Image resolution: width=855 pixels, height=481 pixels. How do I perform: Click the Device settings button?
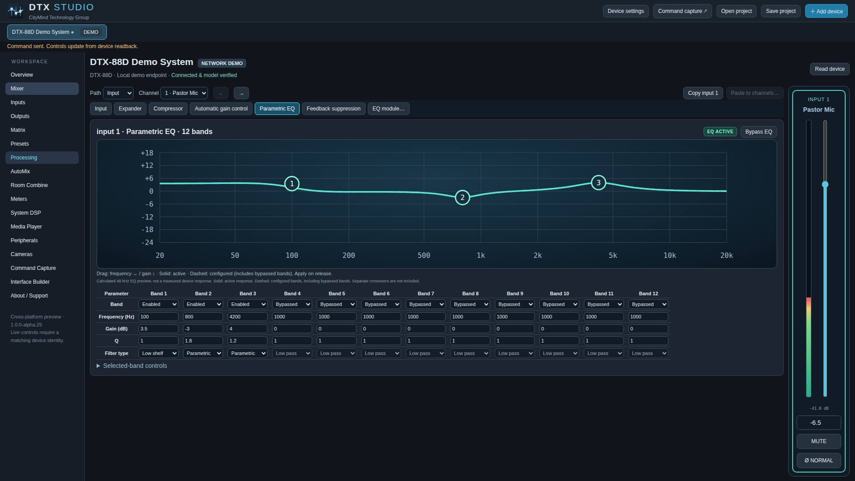pos(626,11)
